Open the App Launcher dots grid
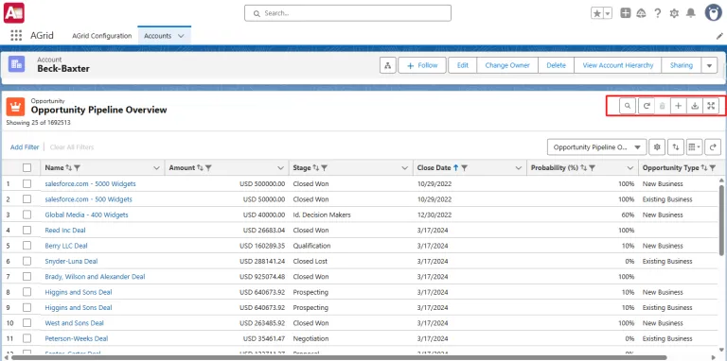The width and height of the screenshot is (727, 361). pos(16,36)
